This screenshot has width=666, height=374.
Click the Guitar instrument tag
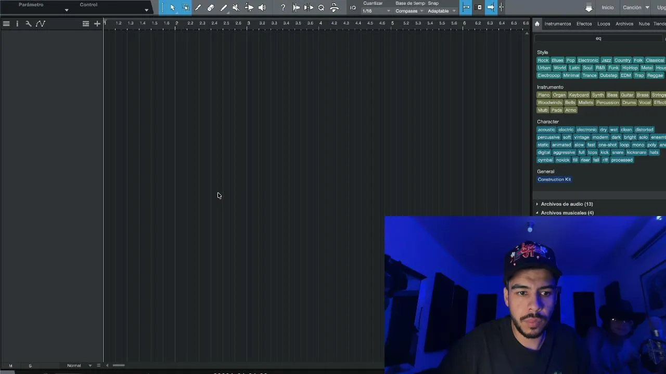point(627,95)
